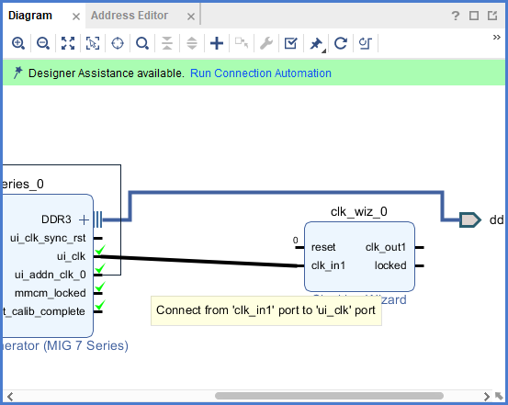Switch to the Diagram tab
Viewport: 508px width, 405px height.
pyautogui.click(x=30, y=16)
